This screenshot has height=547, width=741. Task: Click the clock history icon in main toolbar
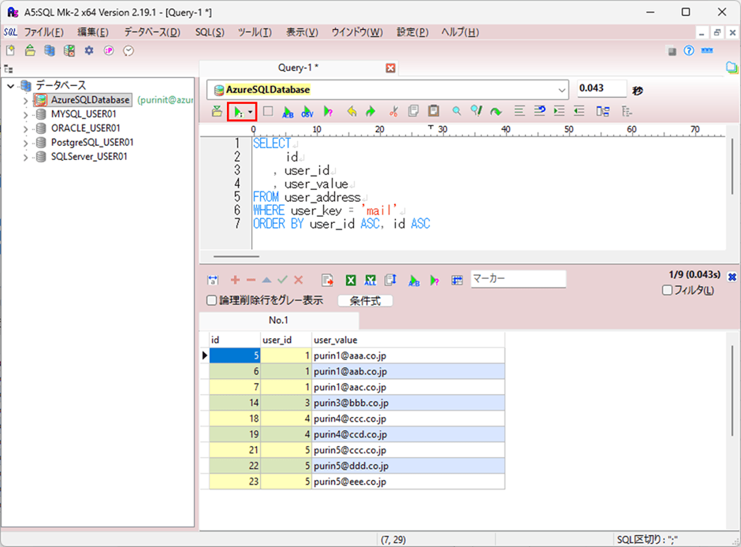(x=128, y=50)
